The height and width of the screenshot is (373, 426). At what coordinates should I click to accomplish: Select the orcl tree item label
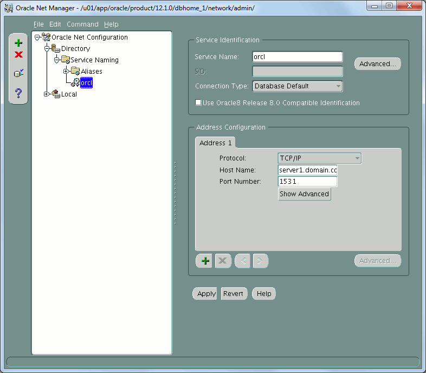[86, 82]
